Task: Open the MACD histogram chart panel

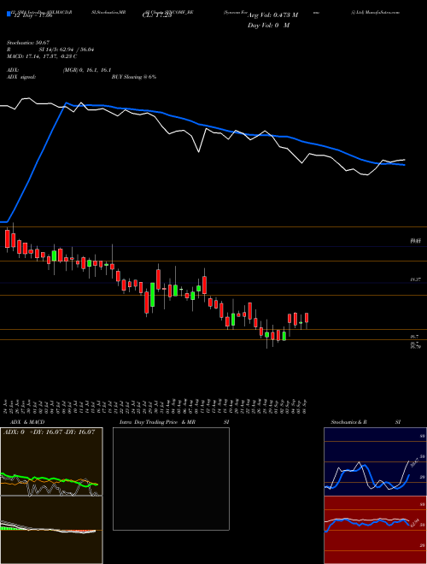Action: tap(51, 530)
